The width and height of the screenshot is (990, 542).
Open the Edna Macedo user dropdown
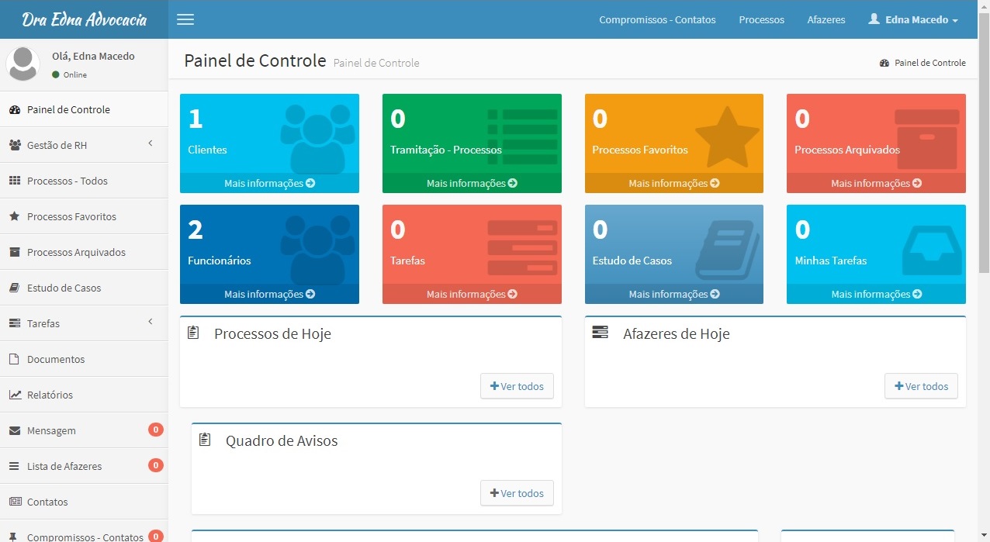point(912,19)
